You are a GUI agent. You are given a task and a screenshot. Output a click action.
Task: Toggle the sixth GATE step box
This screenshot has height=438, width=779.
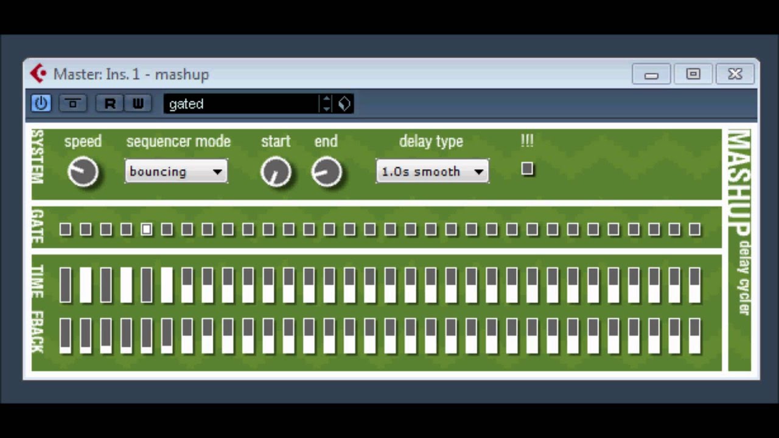(167, 229)
